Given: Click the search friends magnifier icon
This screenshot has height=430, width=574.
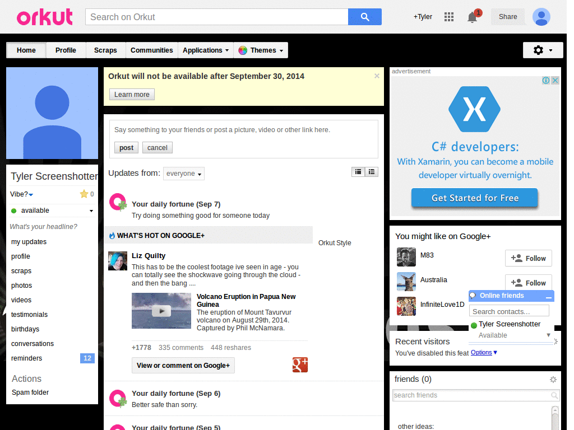Looking at the screenshot, I should [554, 395].
